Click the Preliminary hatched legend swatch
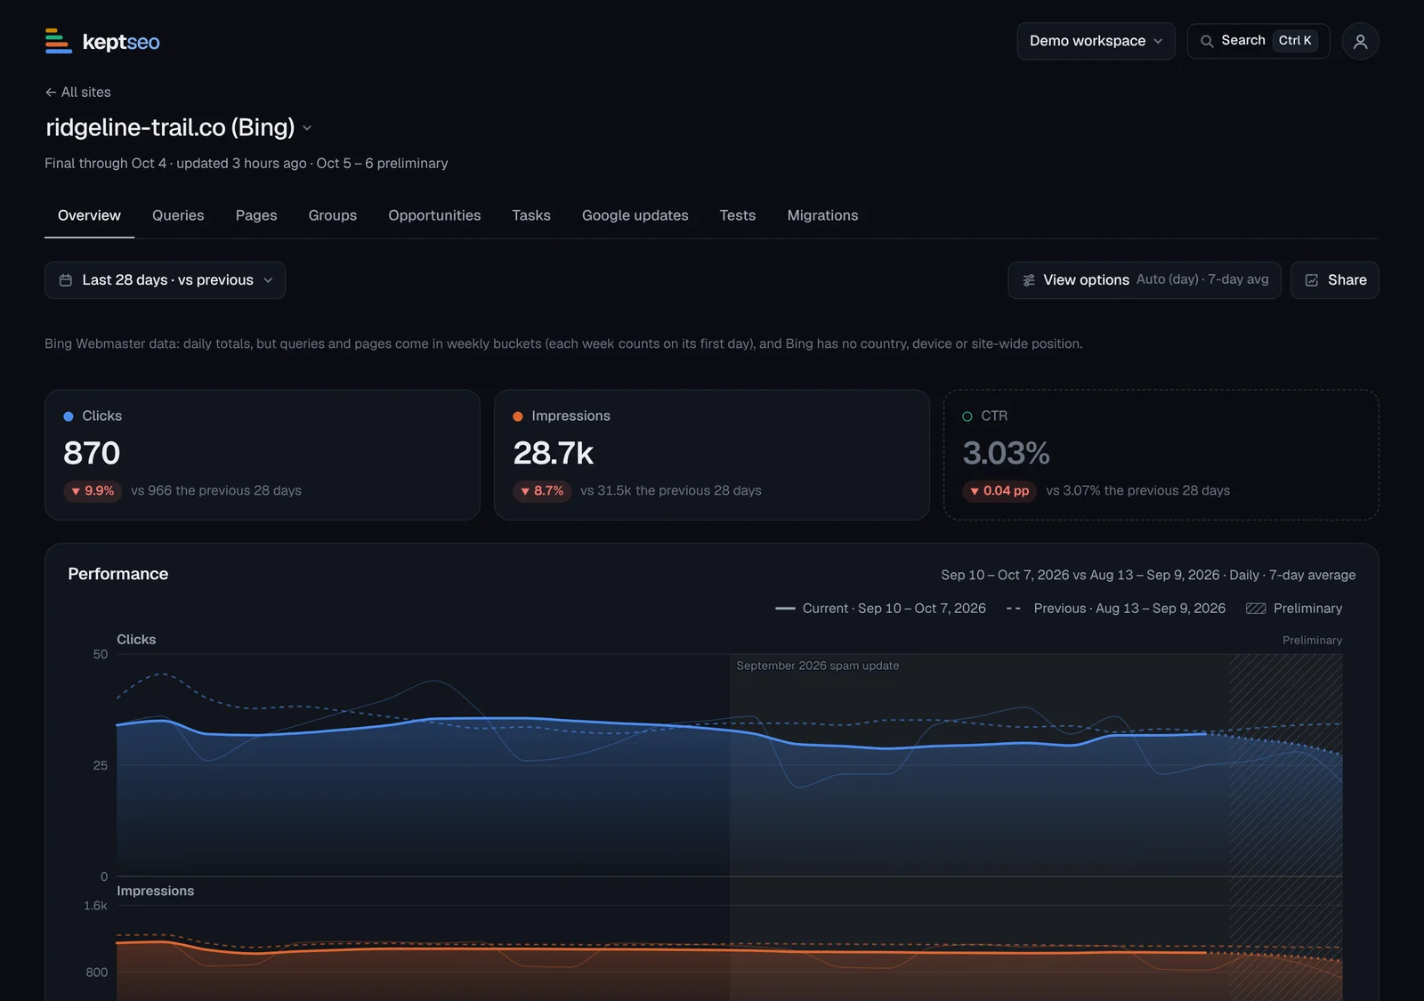The height and width of the screenshot is (1001, 1424). pos(1256,609)
